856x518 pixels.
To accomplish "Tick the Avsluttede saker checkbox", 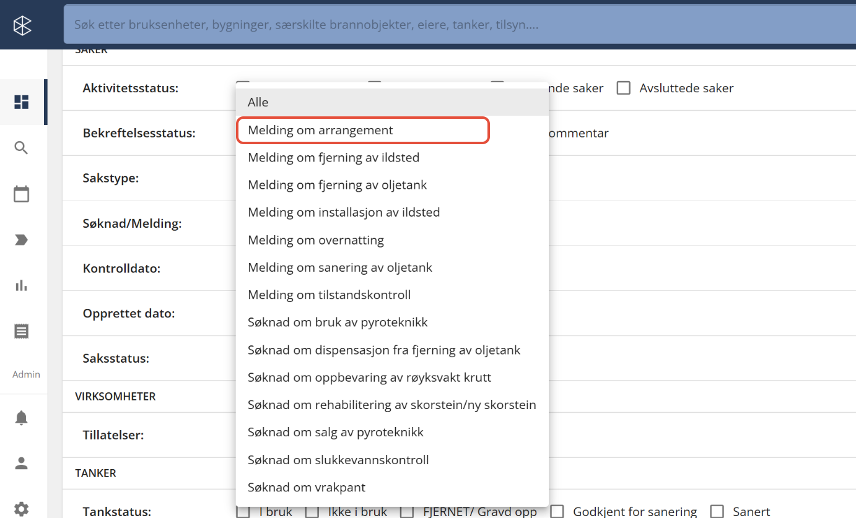I will 624,88.
